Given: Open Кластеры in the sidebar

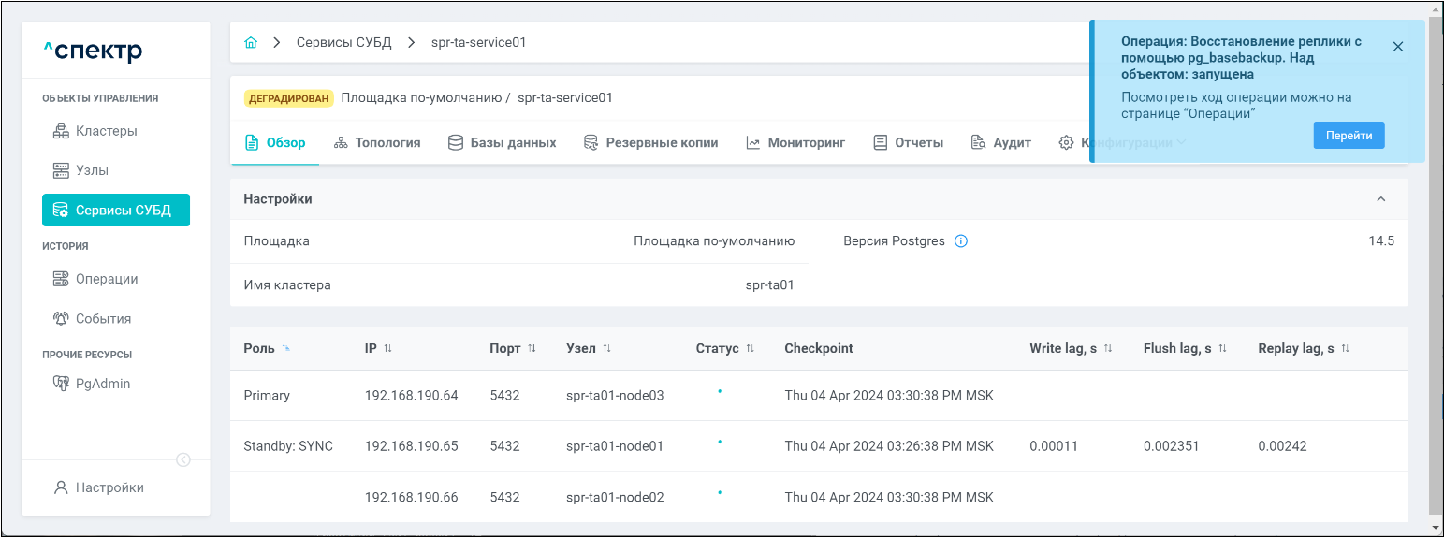Looking at the screenshot, I should point(106,131).
